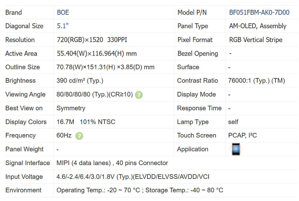299x201 pixels.
Task: Click the RGB Vertical Stripe pixel format
Action: pos(256,40)
